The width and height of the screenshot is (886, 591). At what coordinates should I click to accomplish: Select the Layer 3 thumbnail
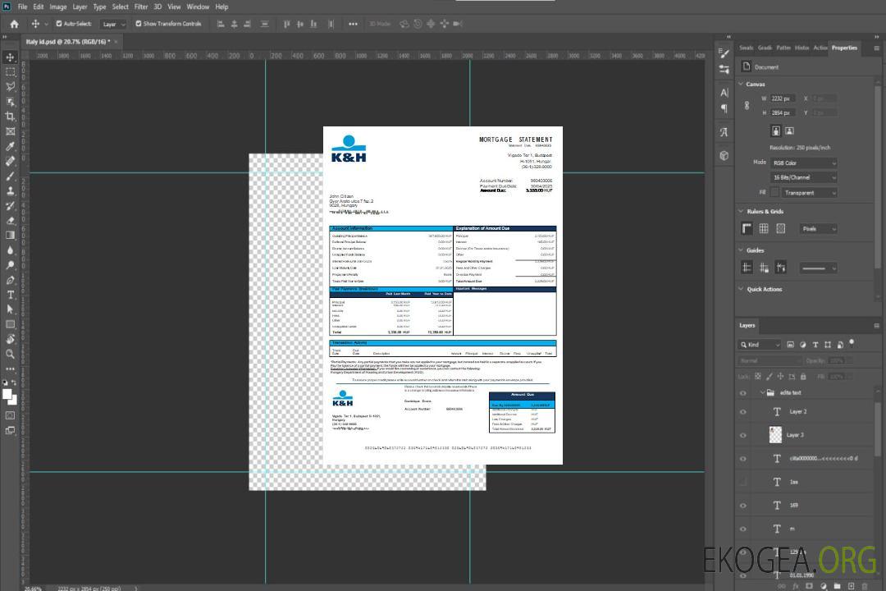776,435
